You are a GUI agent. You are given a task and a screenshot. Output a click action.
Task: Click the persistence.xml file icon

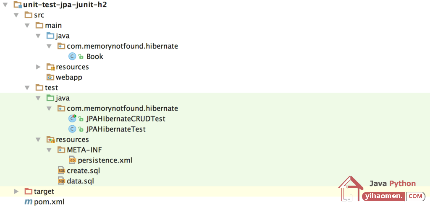72,160
